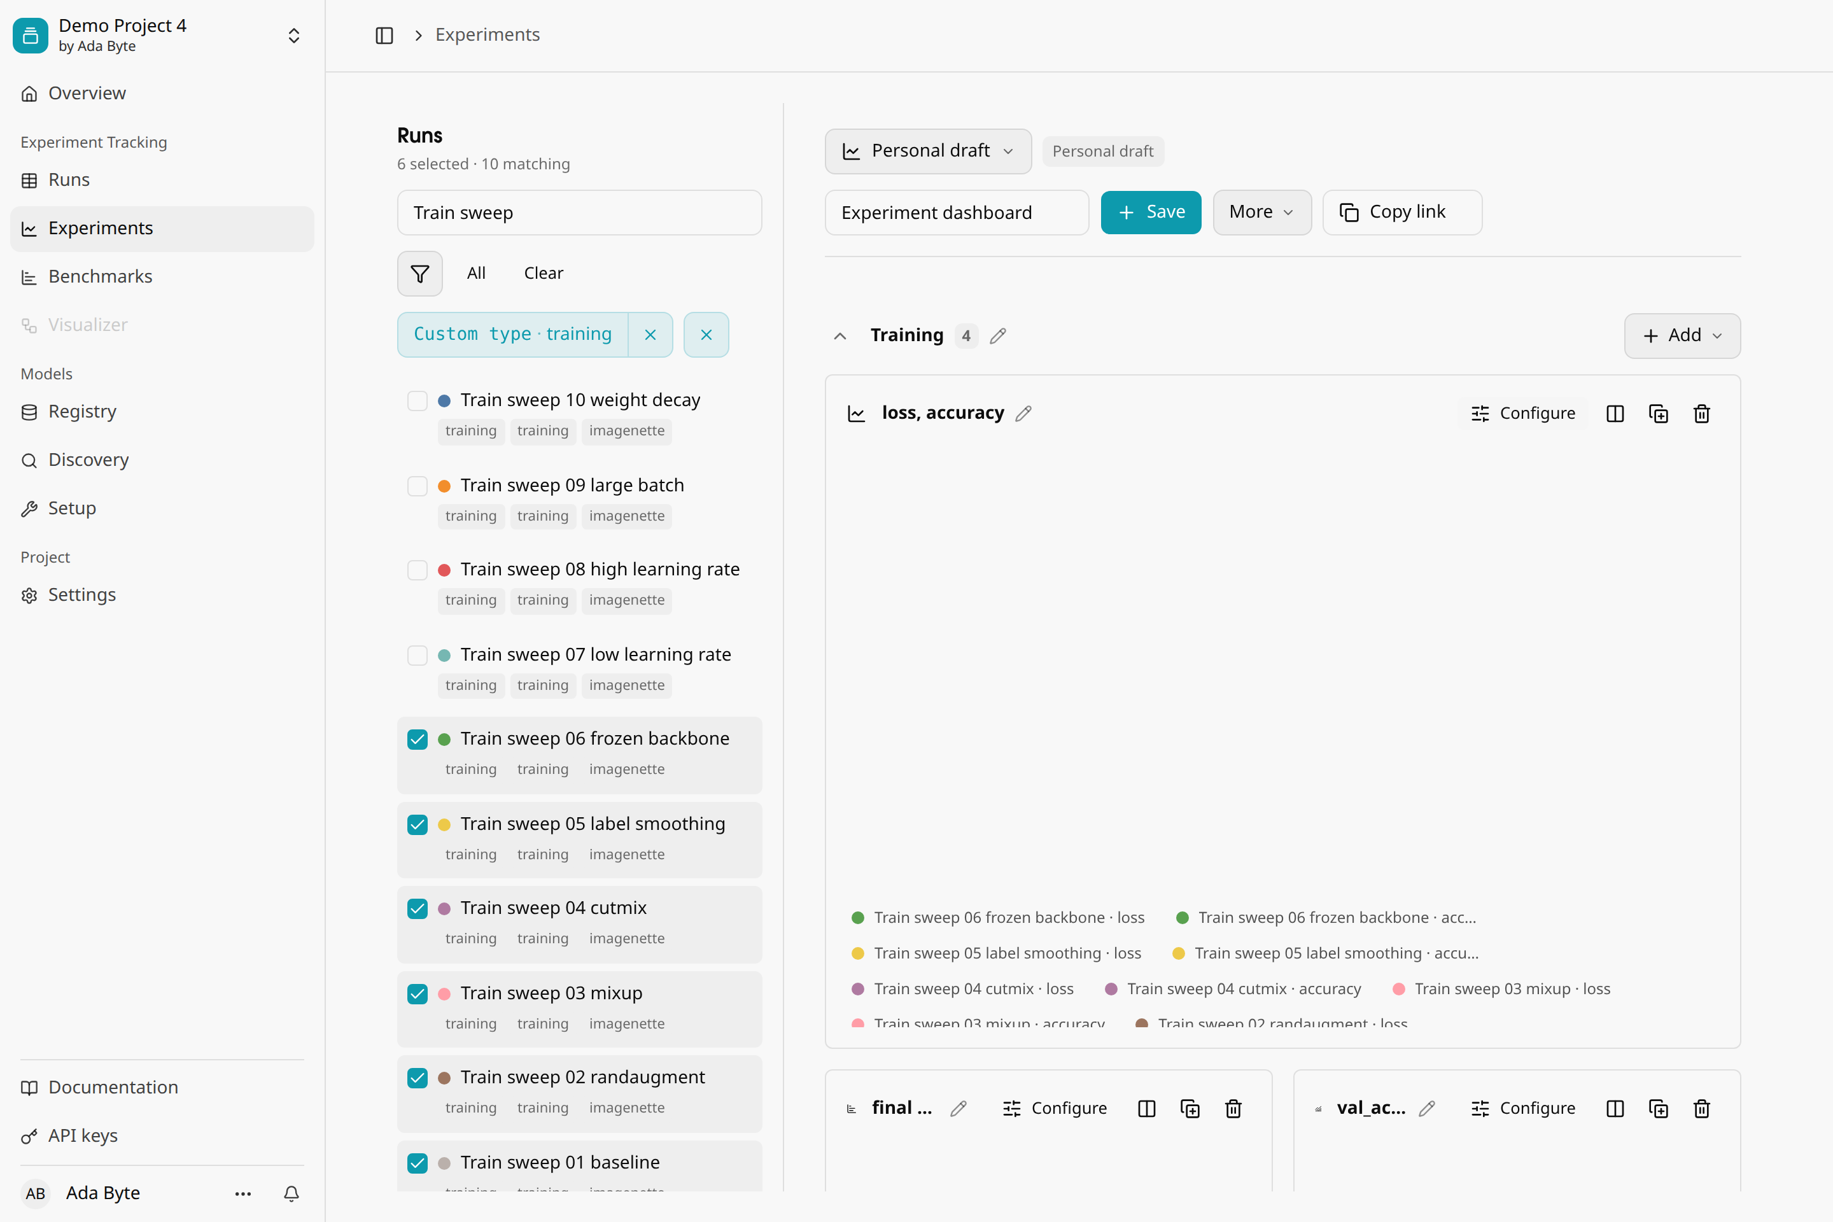Click the Demo Project 4 logo icon
The width and height of the screenshot is (1833, 1222).
(x=31, y=35)
